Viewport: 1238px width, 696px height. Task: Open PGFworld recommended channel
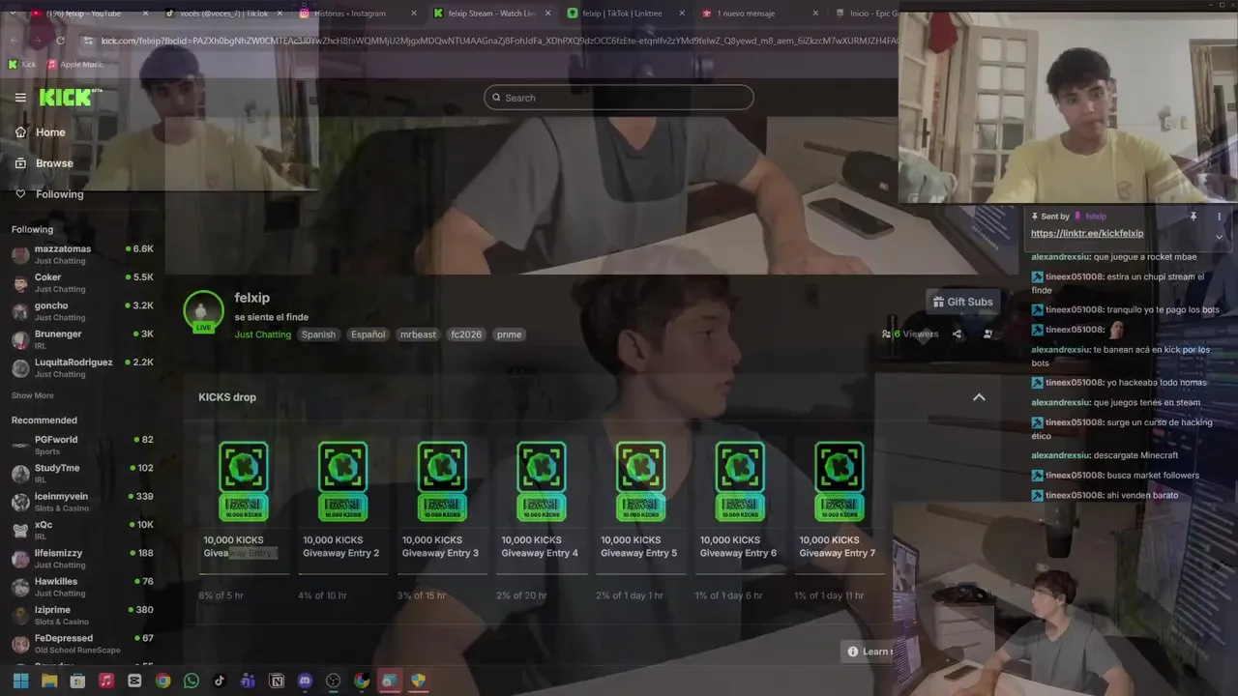coord(82,446)
